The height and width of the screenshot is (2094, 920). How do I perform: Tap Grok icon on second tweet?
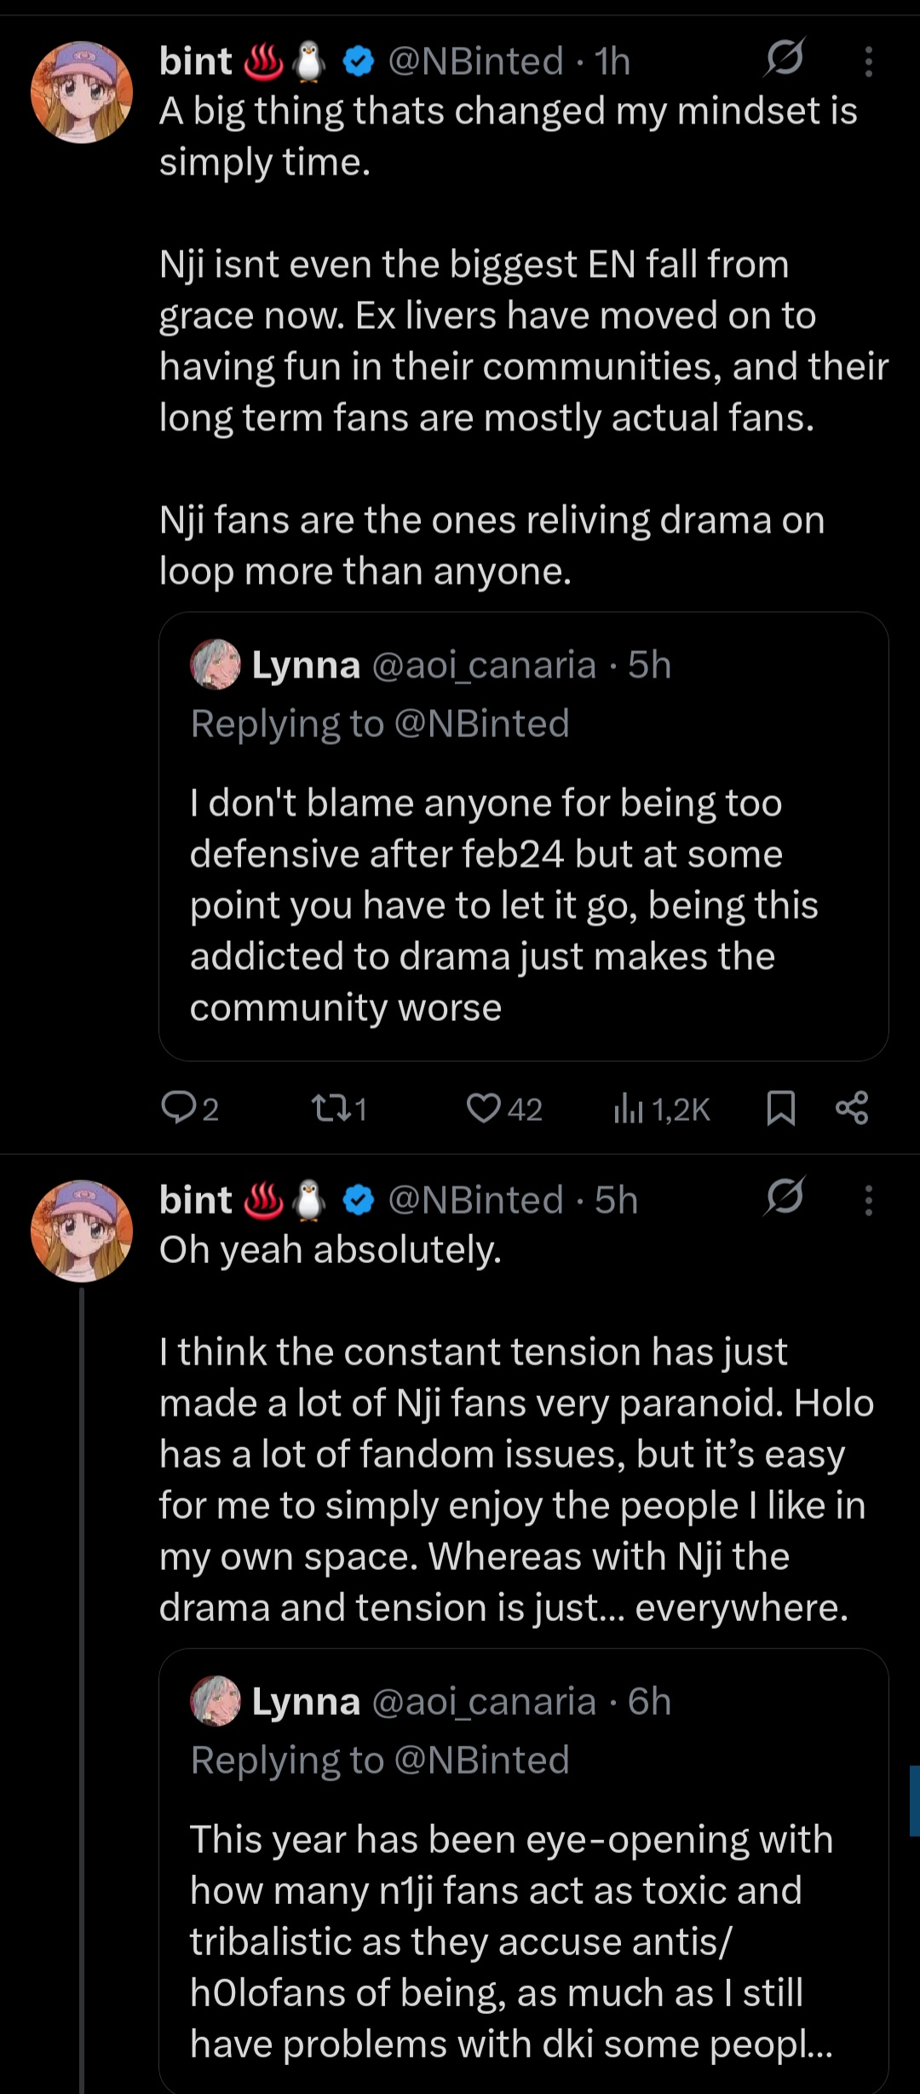[x=784, y=1197]
